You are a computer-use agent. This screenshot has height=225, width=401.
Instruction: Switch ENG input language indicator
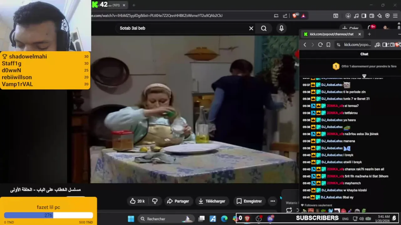pos(345,219)
